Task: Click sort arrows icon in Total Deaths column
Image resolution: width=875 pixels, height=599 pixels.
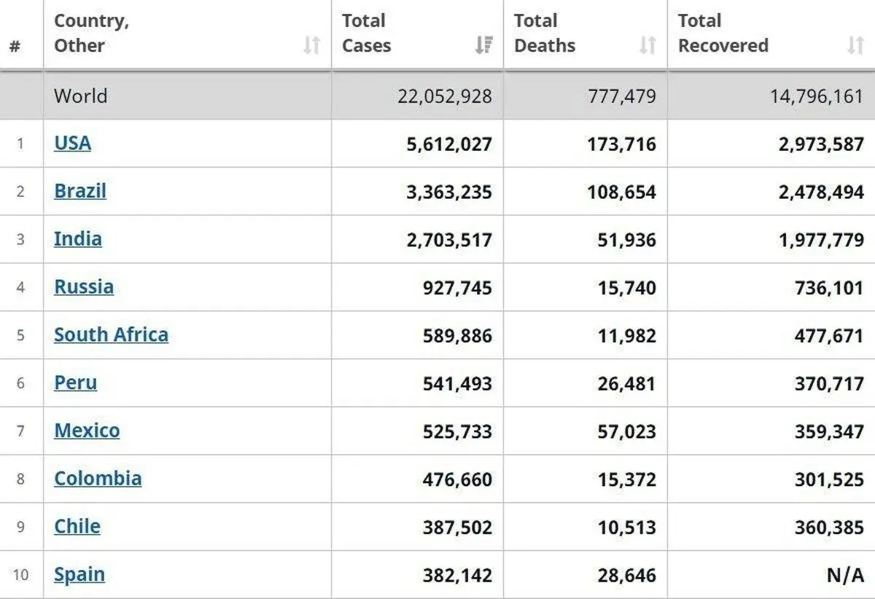Action: [647, 46]
